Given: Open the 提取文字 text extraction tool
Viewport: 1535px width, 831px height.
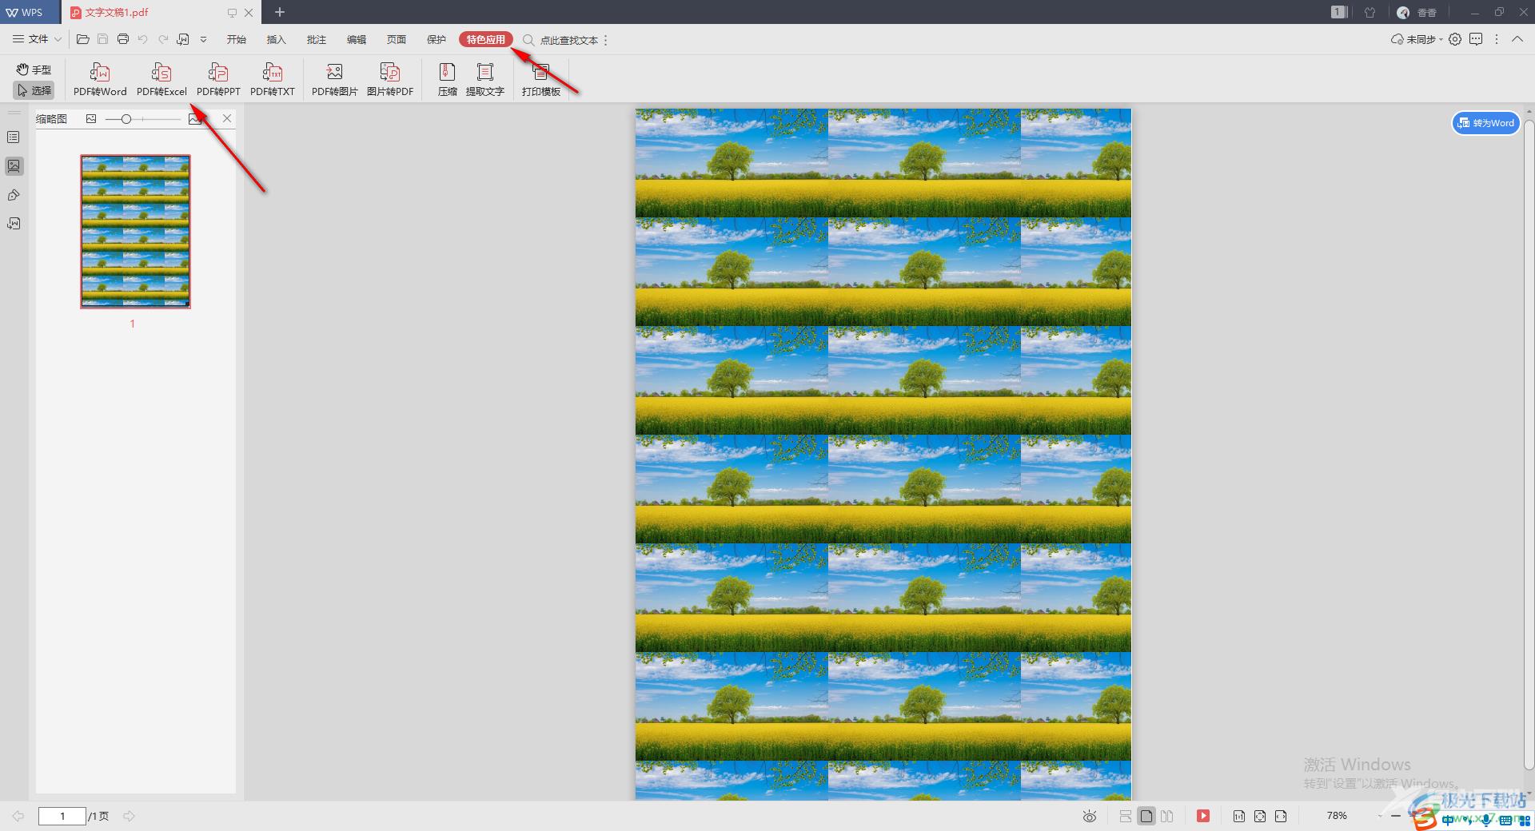Looking at the screenshot, I should point(484,80).
